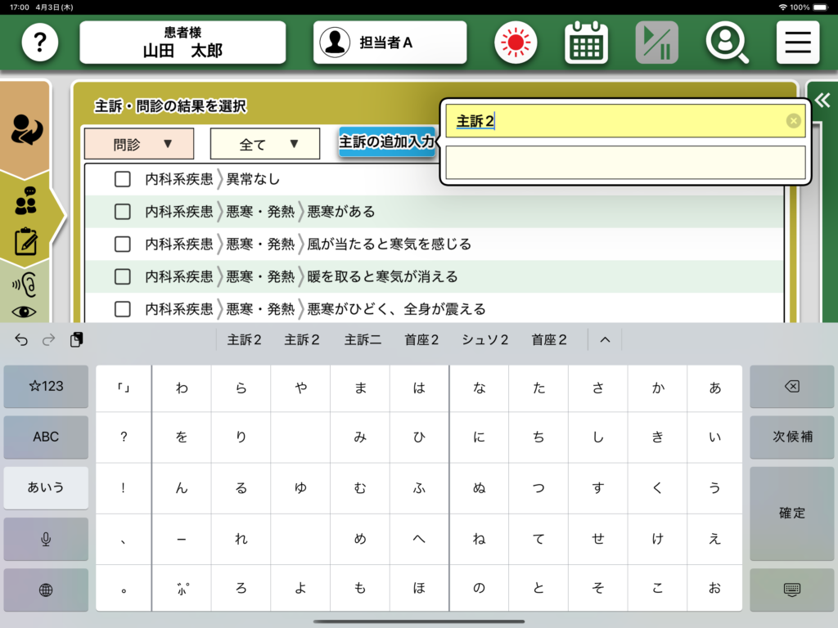Check the 異常なし checkbox
Image resolution: width=838 pixels, height=628 pixels.
click(x=123, y=179)
